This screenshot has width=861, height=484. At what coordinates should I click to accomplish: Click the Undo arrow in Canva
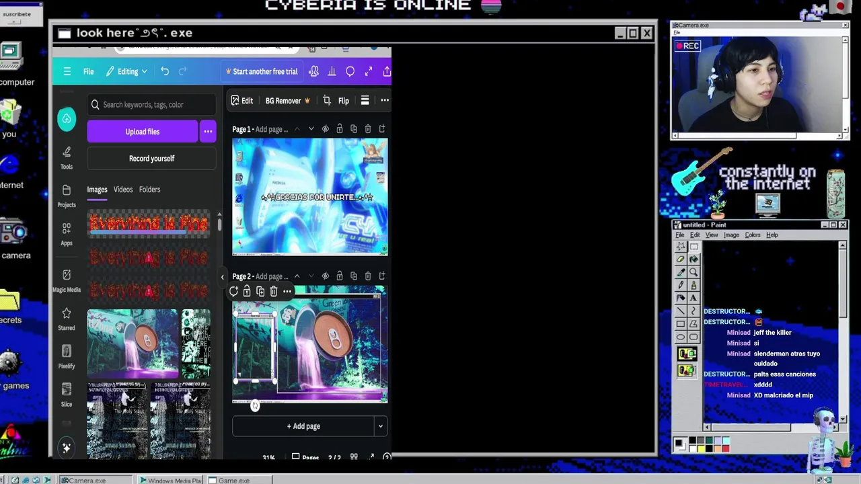(165, 71)
